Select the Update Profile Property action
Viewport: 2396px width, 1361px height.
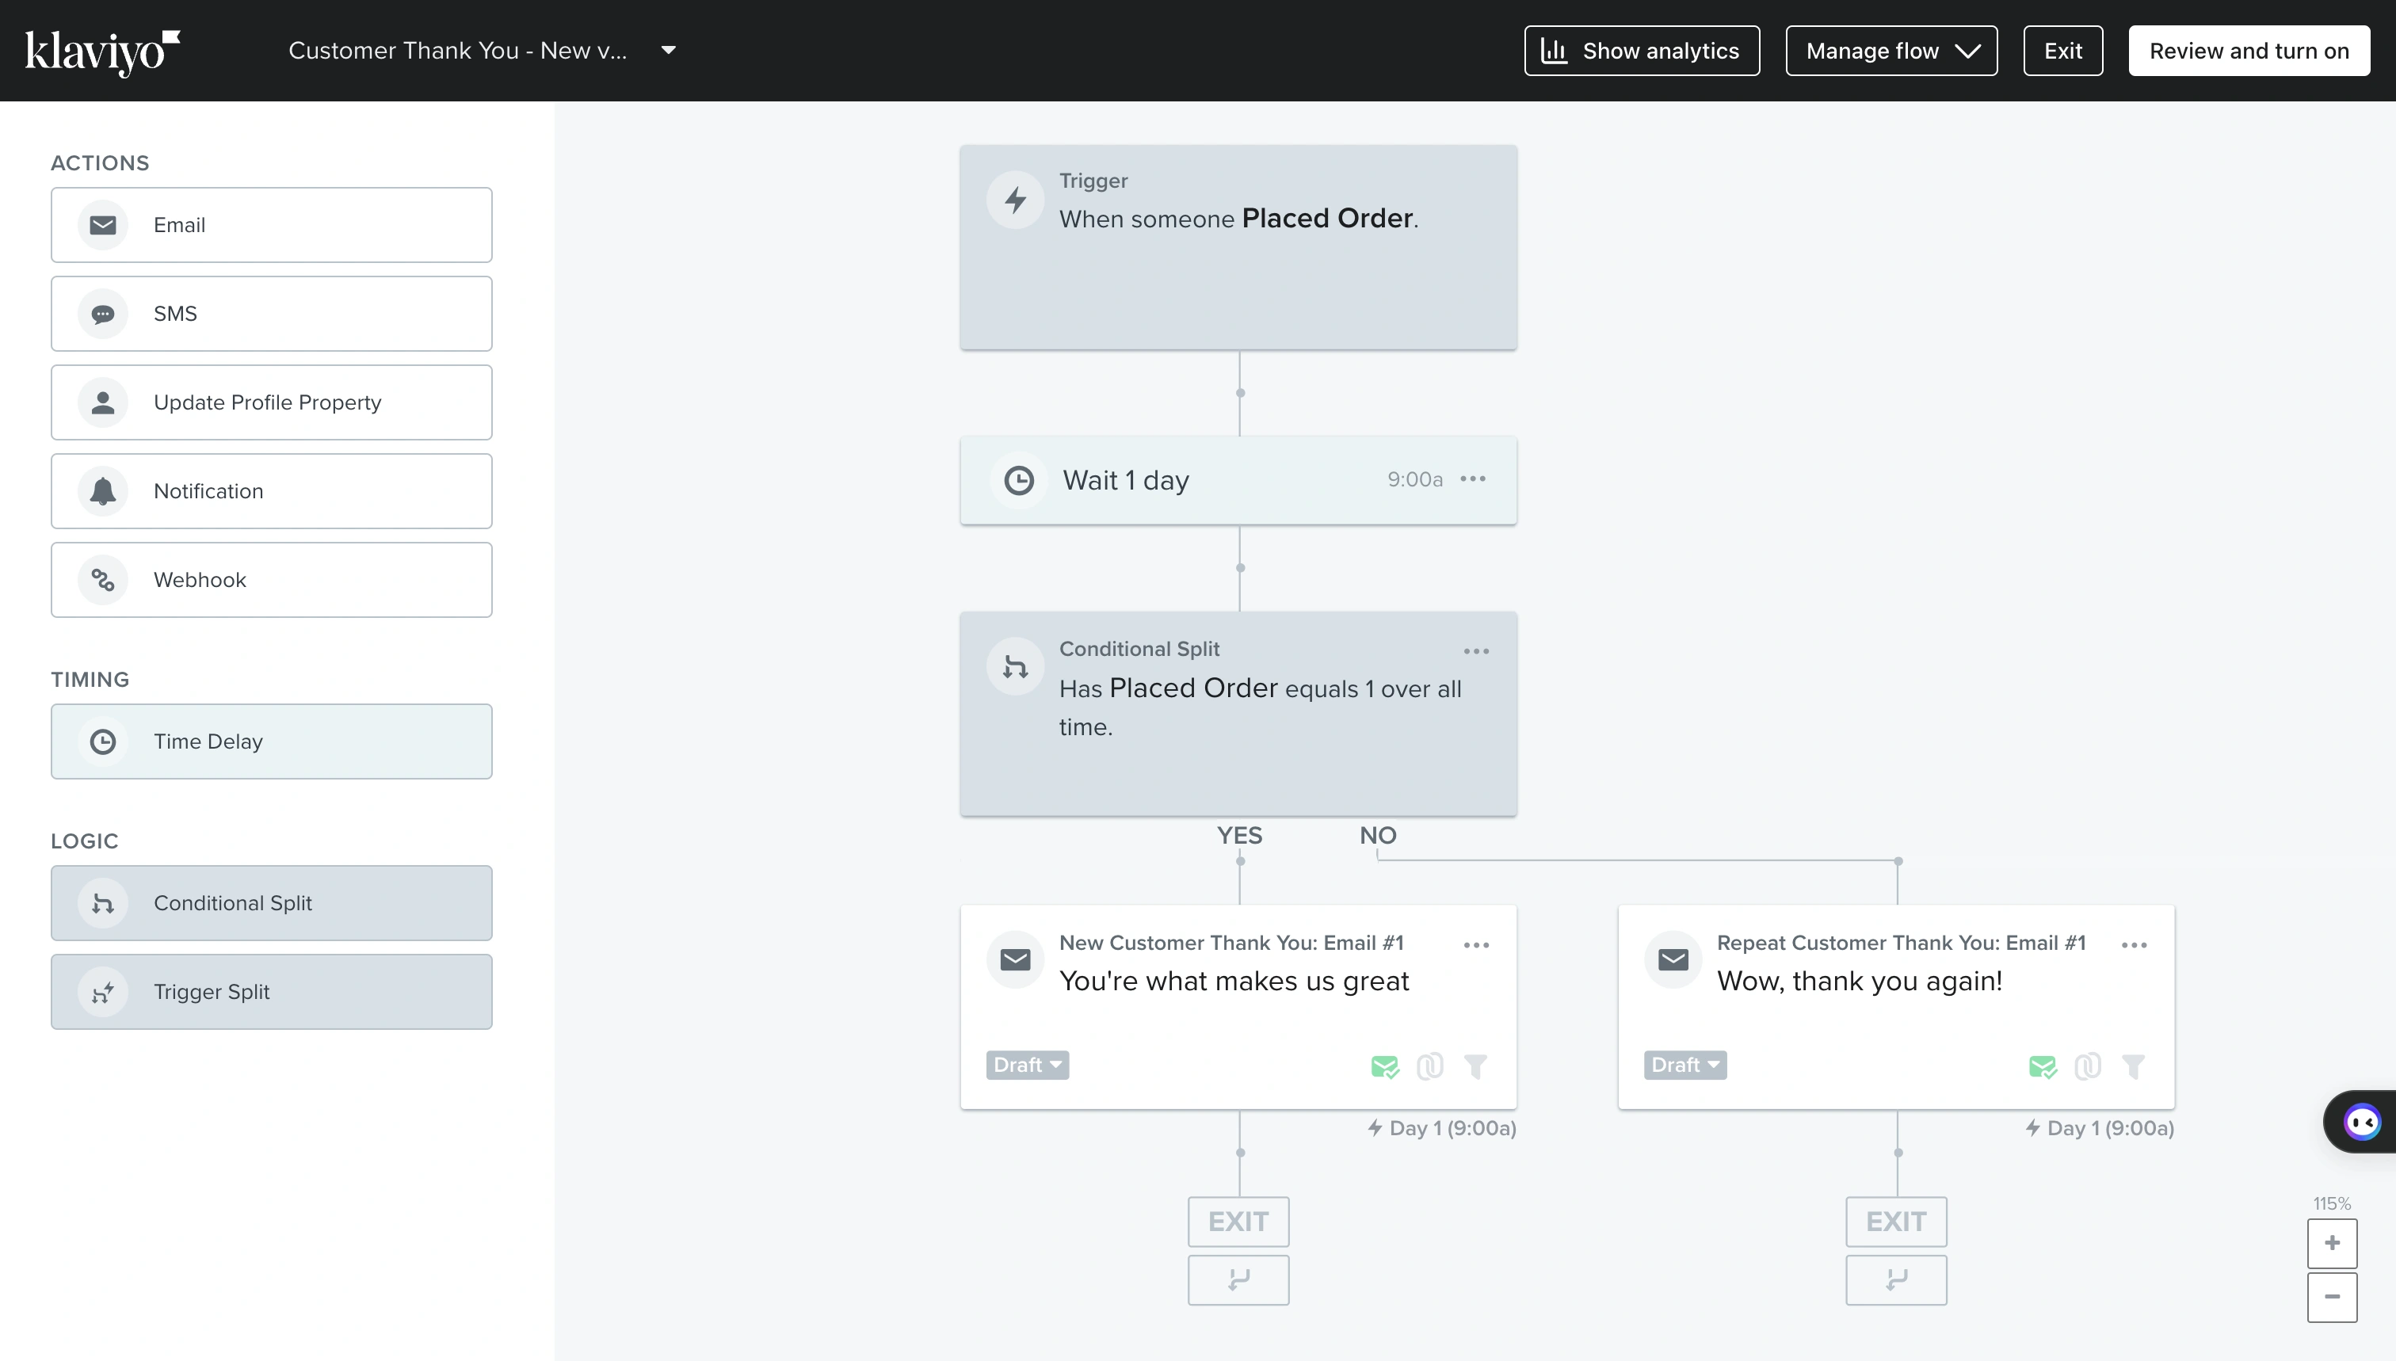(271, 403)
